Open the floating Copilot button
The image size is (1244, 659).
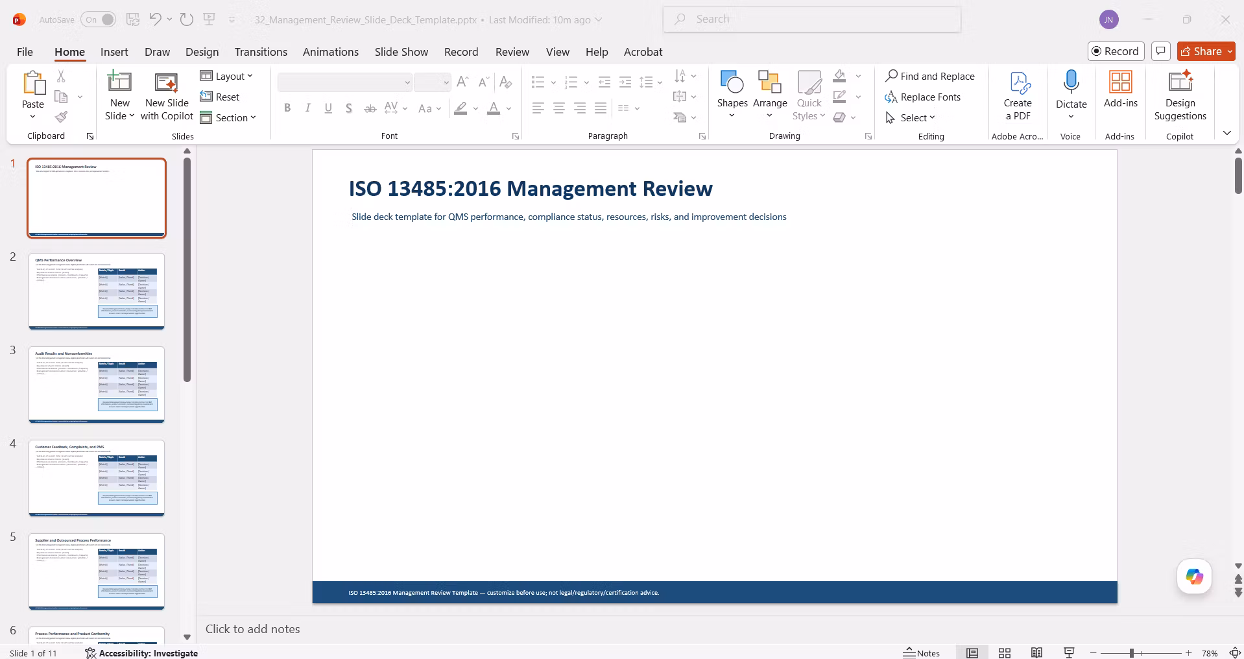(x=1194, y=576)
